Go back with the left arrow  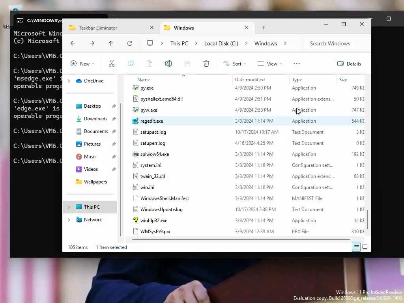click(x=73, y=43)
